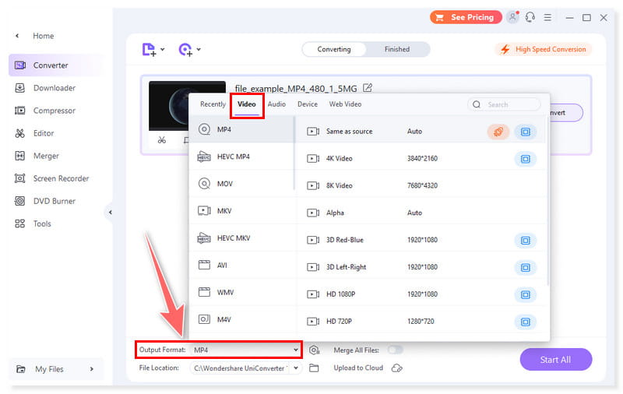The width and height of the screenshot is (623, 394).
Task: Click the edit icon for 4K Video preset
Action: click(x=526, y=159)
